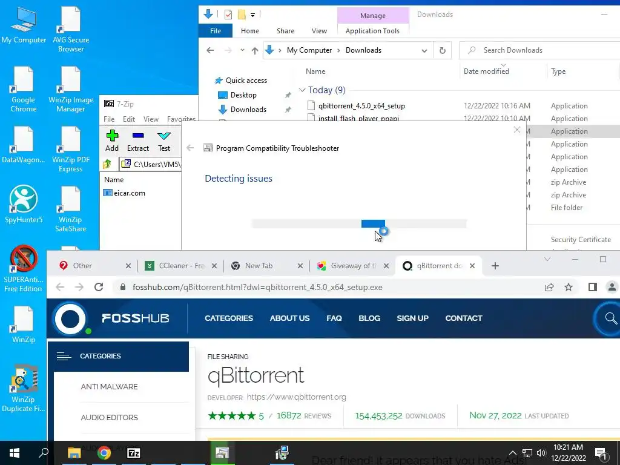Viewport: 620px width, 465px height.
Task: Click SIGN UP on FossHub
Action: pyautogui.click(x=412, y=318)
